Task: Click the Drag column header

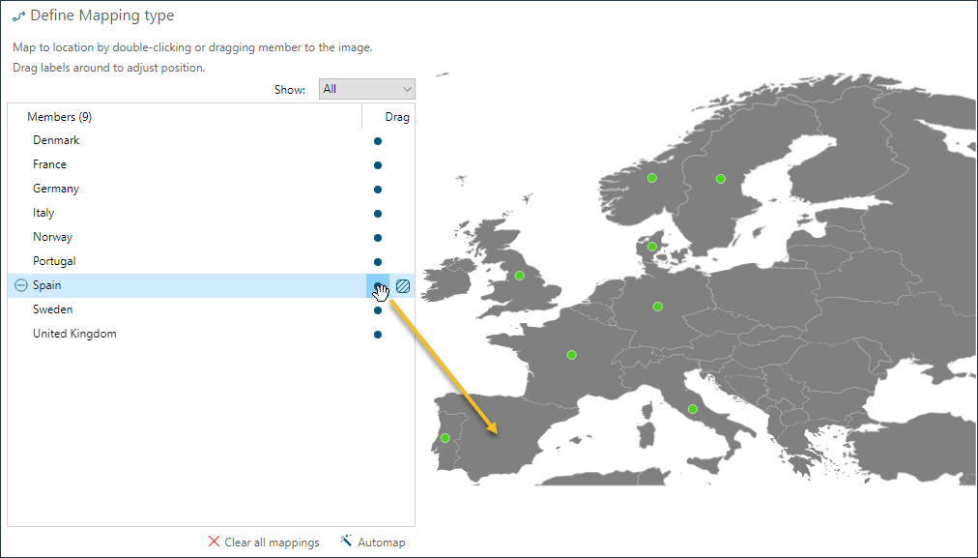Action: click(x=388, y=117)
